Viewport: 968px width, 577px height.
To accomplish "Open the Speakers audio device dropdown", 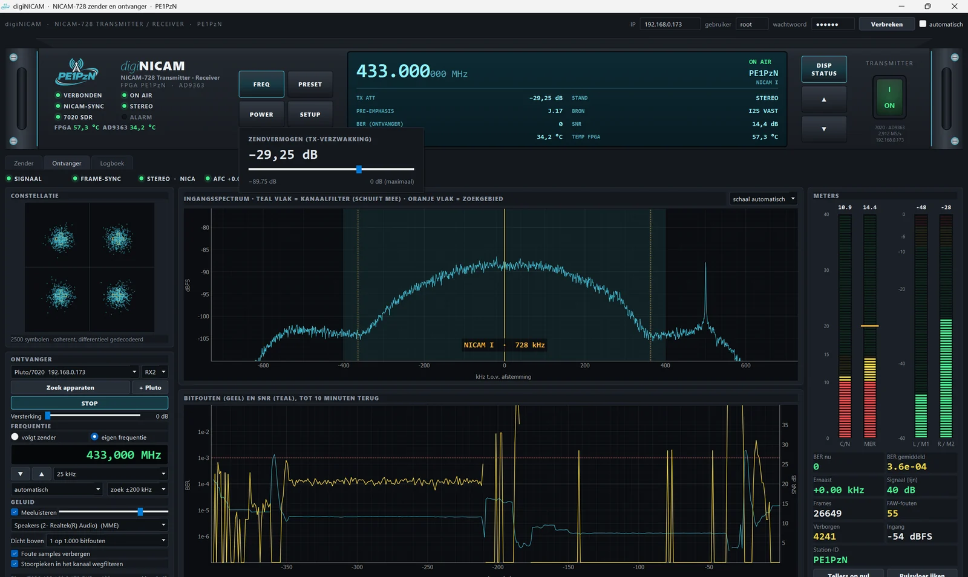I will pos(90,526).
